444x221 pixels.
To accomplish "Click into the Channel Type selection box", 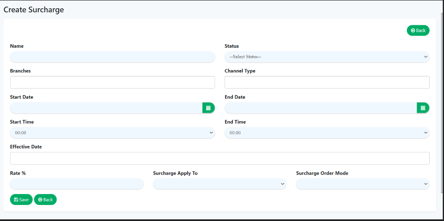I will [x=326, y=82].
